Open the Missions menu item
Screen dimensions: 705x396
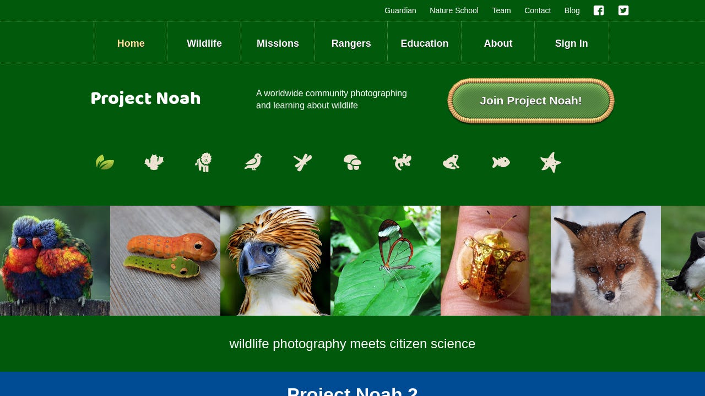pos(278,43)
